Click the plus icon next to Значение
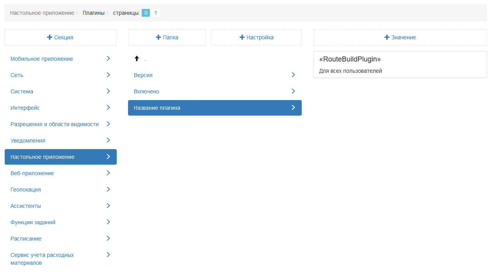491x276 pixels. tap(387, 37)
